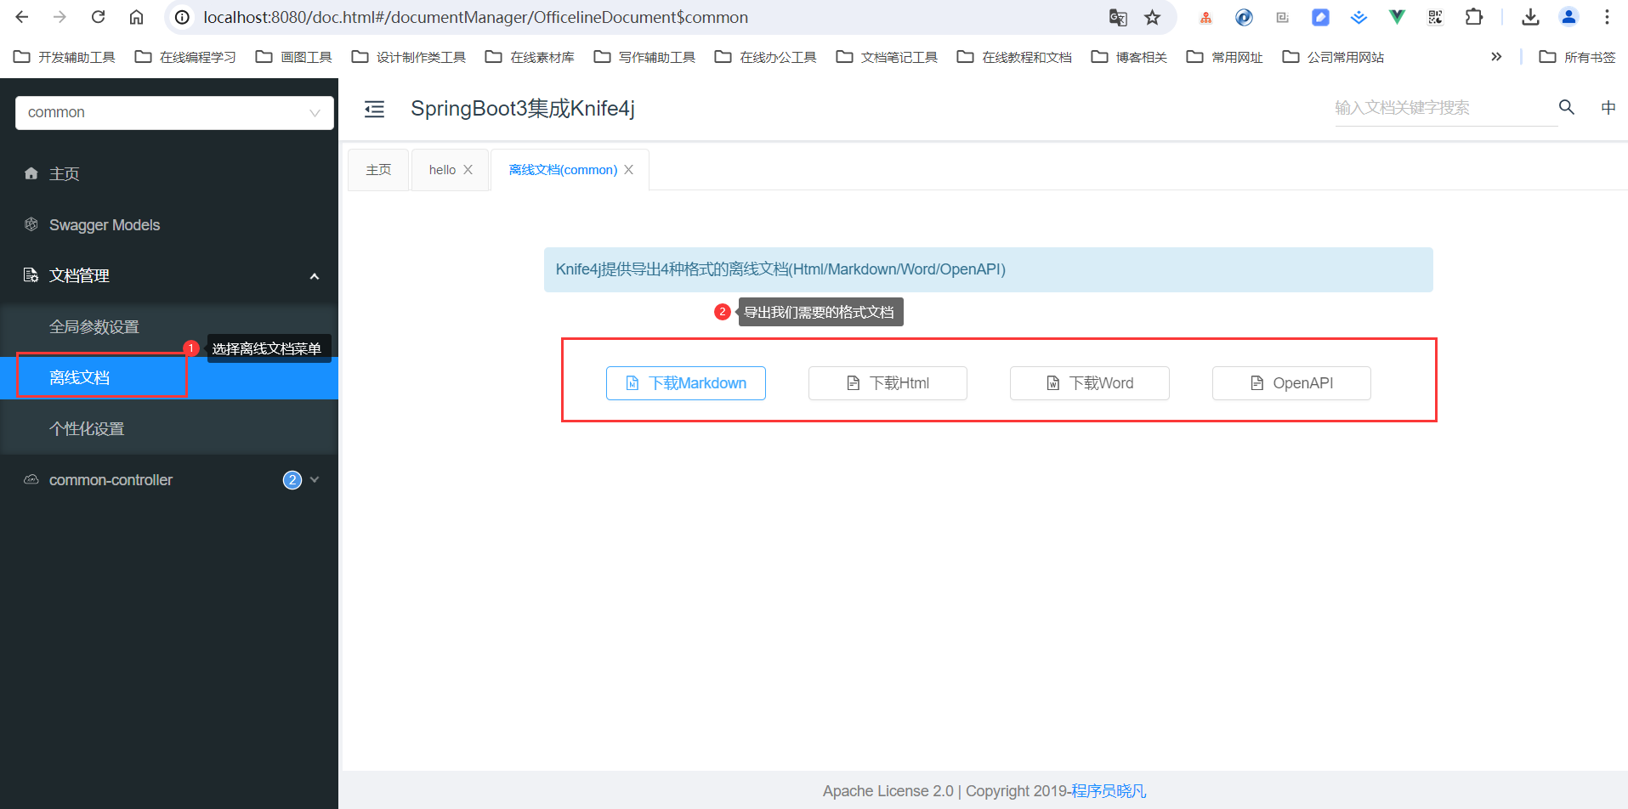1628x809 pixels.
Task: Open the 开发辅助工具 bookmark folder
Action: (x=65, y=57)
